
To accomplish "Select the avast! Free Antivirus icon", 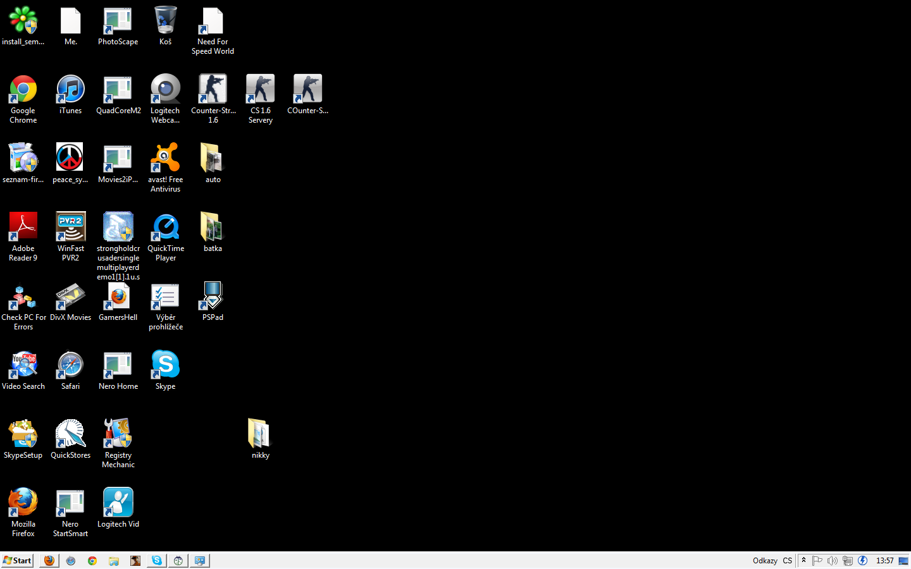I will pos(165,159).
